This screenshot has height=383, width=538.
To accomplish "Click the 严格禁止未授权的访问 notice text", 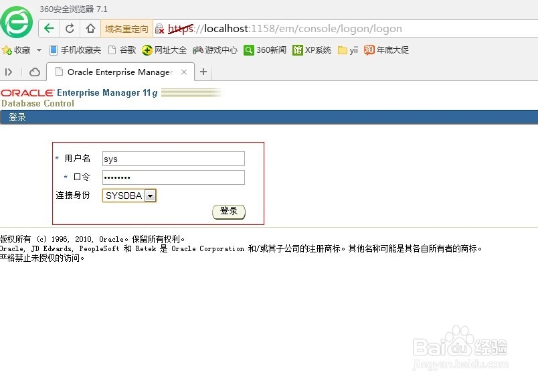I will (42, 258).
